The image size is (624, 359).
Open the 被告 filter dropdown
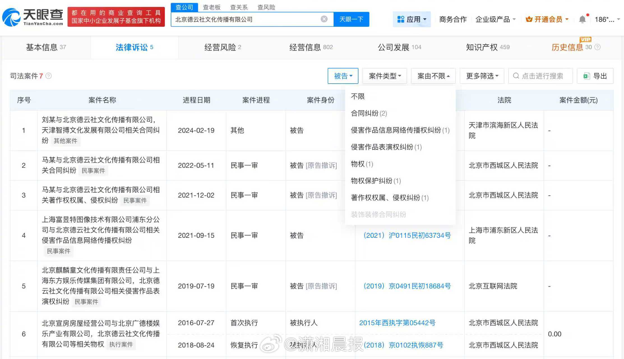click(343, 76)
